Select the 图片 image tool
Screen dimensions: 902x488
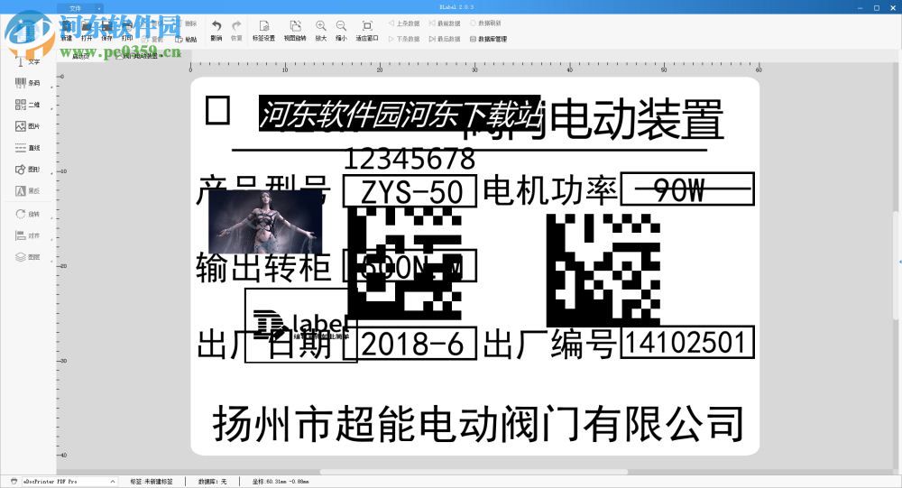(28, 126)
